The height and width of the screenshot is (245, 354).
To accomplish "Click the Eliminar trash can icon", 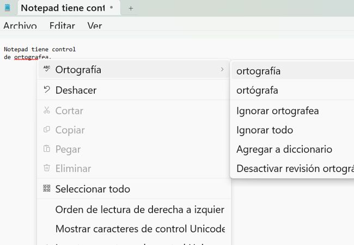I will (x=47, y=168).
